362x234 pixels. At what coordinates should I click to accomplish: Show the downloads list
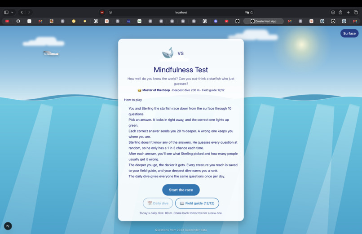(333, 13)
